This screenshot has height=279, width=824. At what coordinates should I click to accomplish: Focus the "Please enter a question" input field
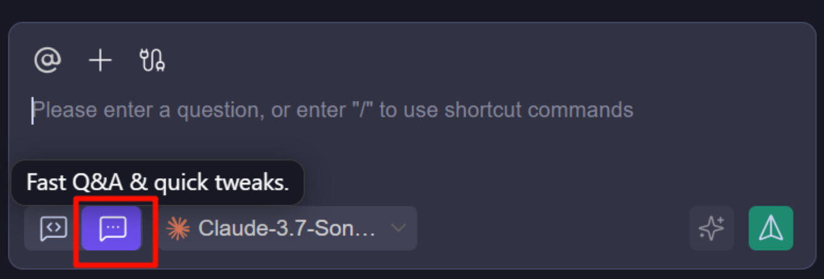(332, 111)
